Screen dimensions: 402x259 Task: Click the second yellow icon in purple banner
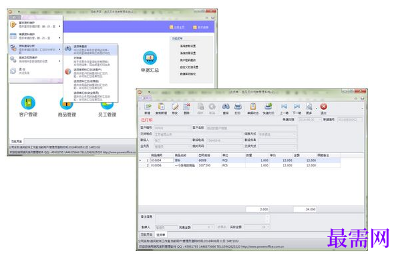pos(195,27)
